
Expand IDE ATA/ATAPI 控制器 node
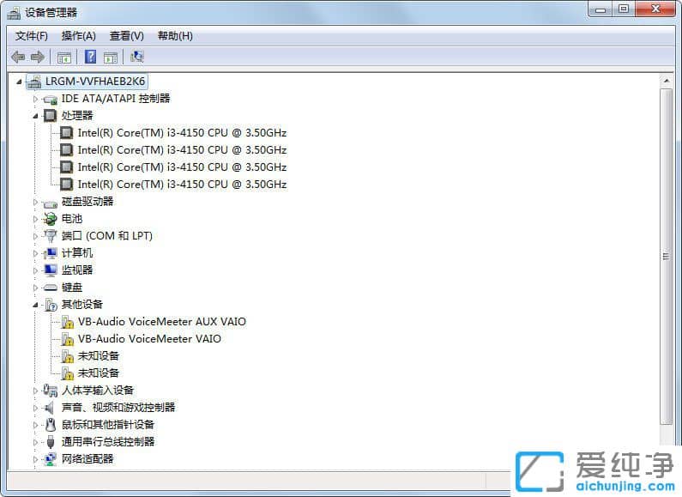(x=36, y=100)
